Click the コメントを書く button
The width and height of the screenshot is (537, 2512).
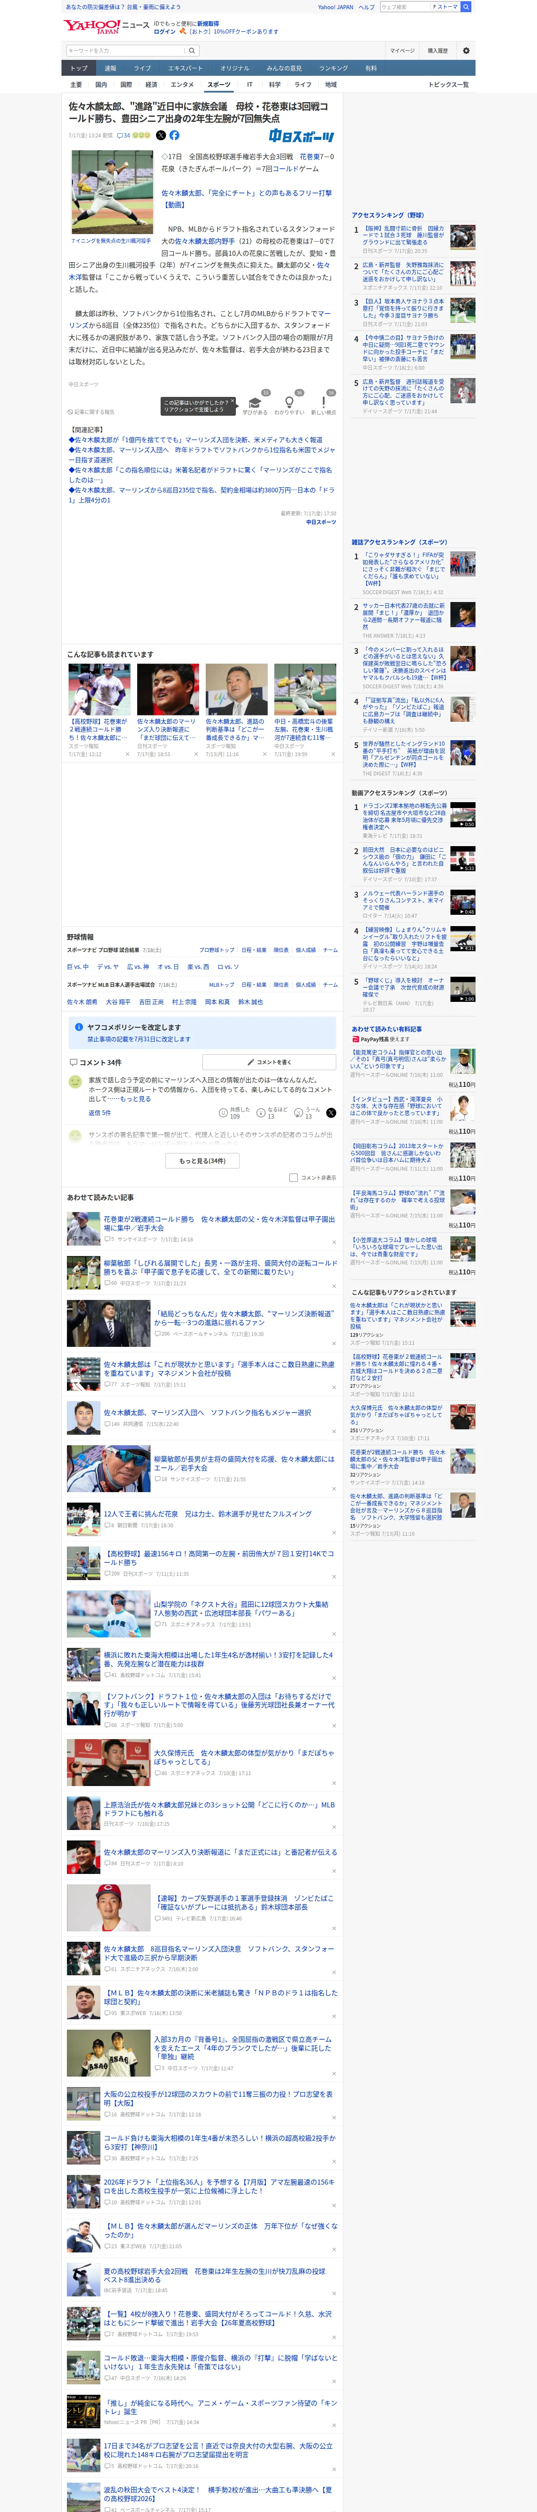click(x=270, y=1062)
